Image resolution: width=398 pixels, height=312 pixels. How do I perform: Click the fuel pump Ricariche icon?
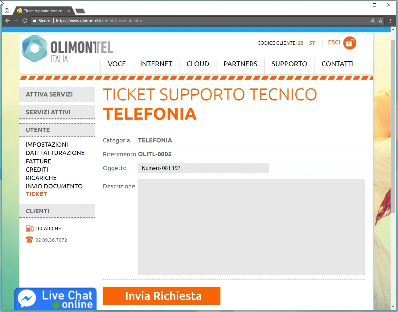click(30, 228)
